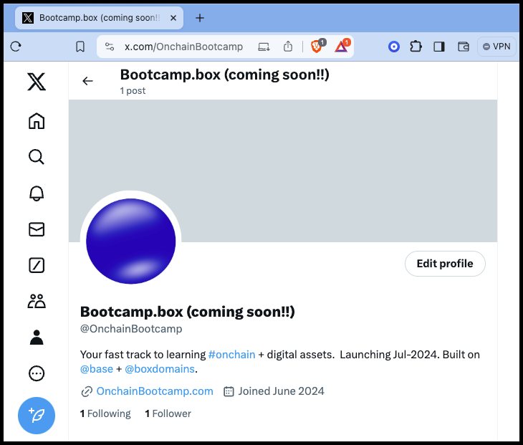Click the blue circle extension icon
This screenshot has width=523, height=445.
click(x=394, y=47)
